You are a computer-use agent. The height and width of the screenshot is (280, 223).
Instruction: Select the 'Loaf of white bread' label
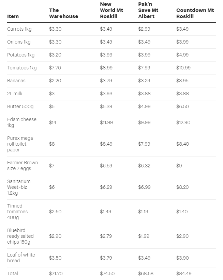point(21,258)
